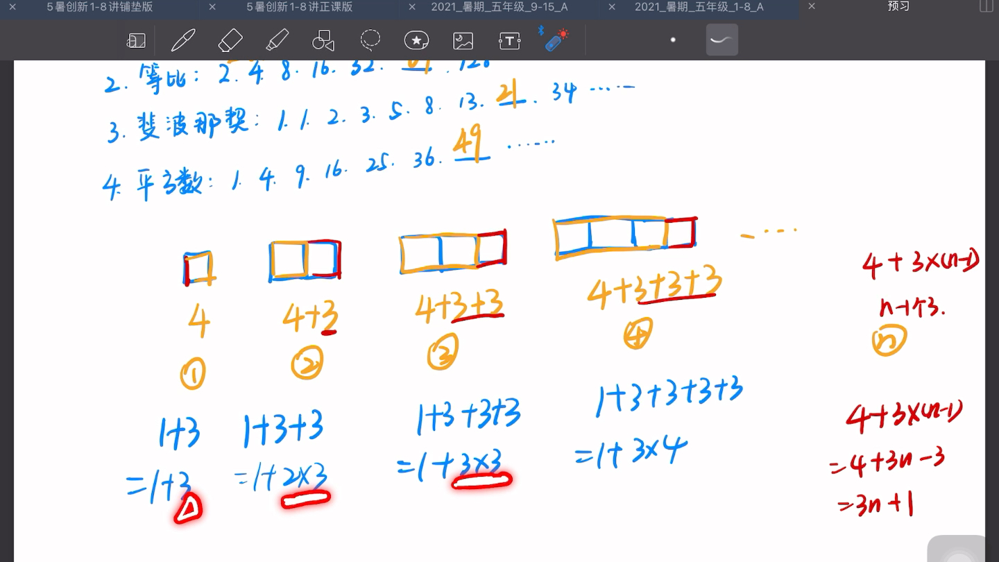
Task: Open the Shapes drawing tool
Action: coord(323,40)
